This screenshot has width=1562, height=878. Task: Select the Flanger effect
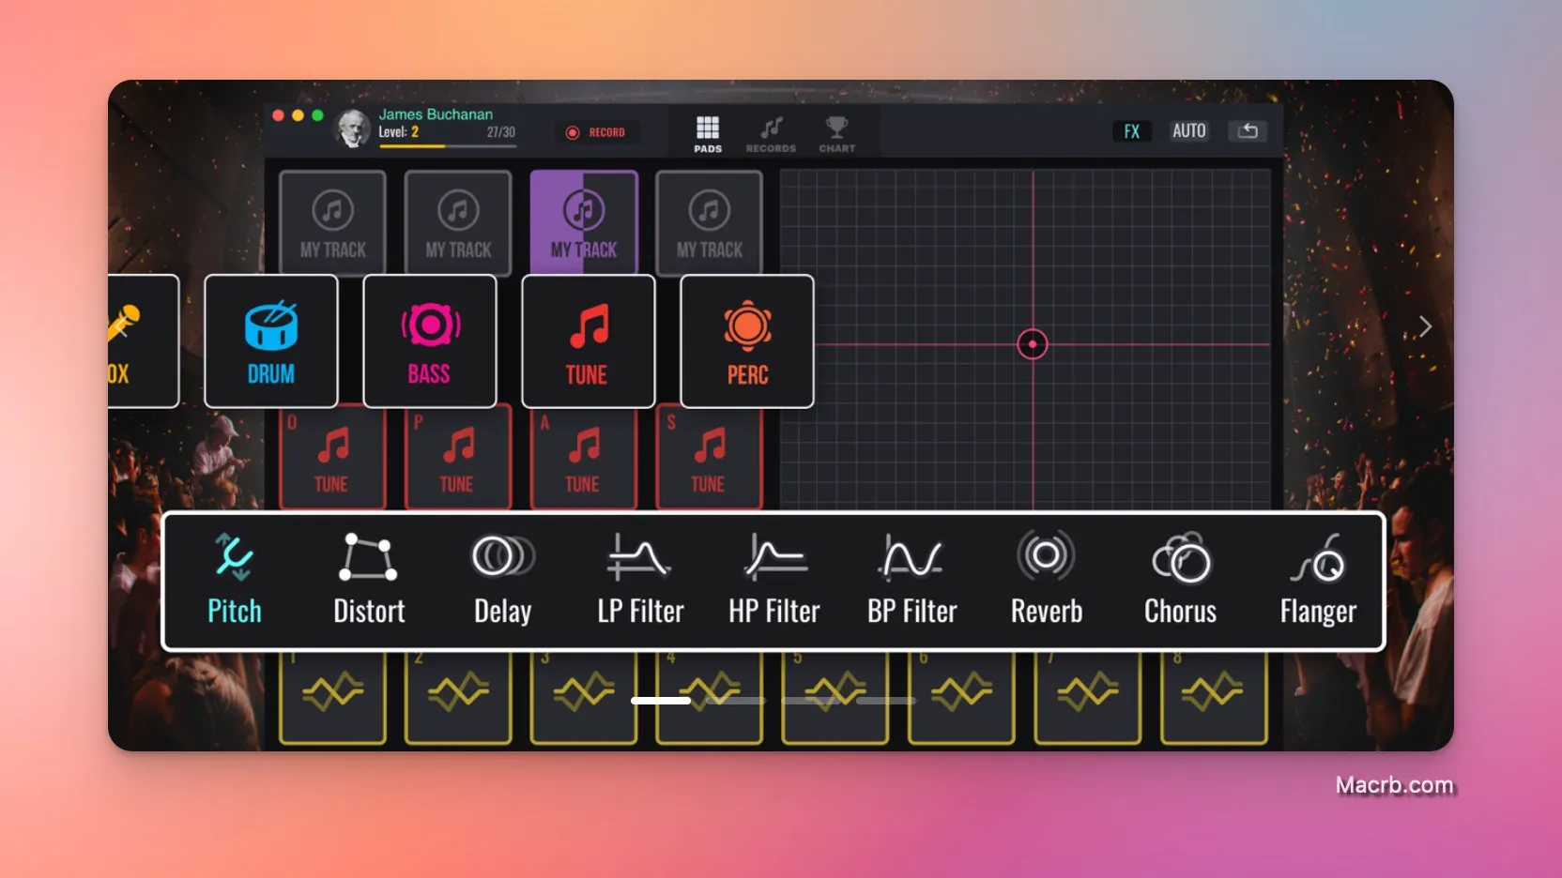pyautogui.click(x=1318, y=580)
